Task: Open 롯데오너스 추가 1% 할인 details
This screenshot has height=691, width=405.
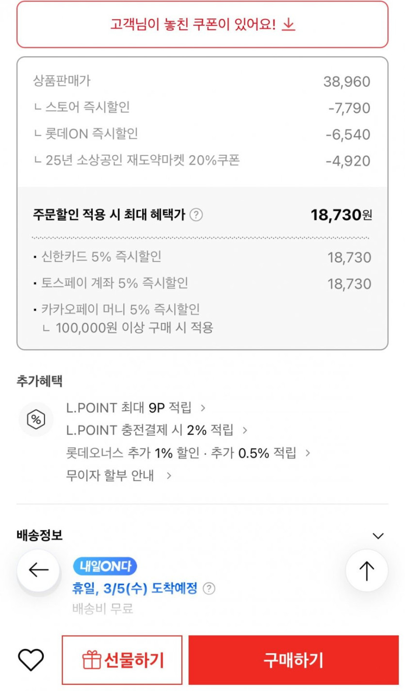Action: click(188, 453)
